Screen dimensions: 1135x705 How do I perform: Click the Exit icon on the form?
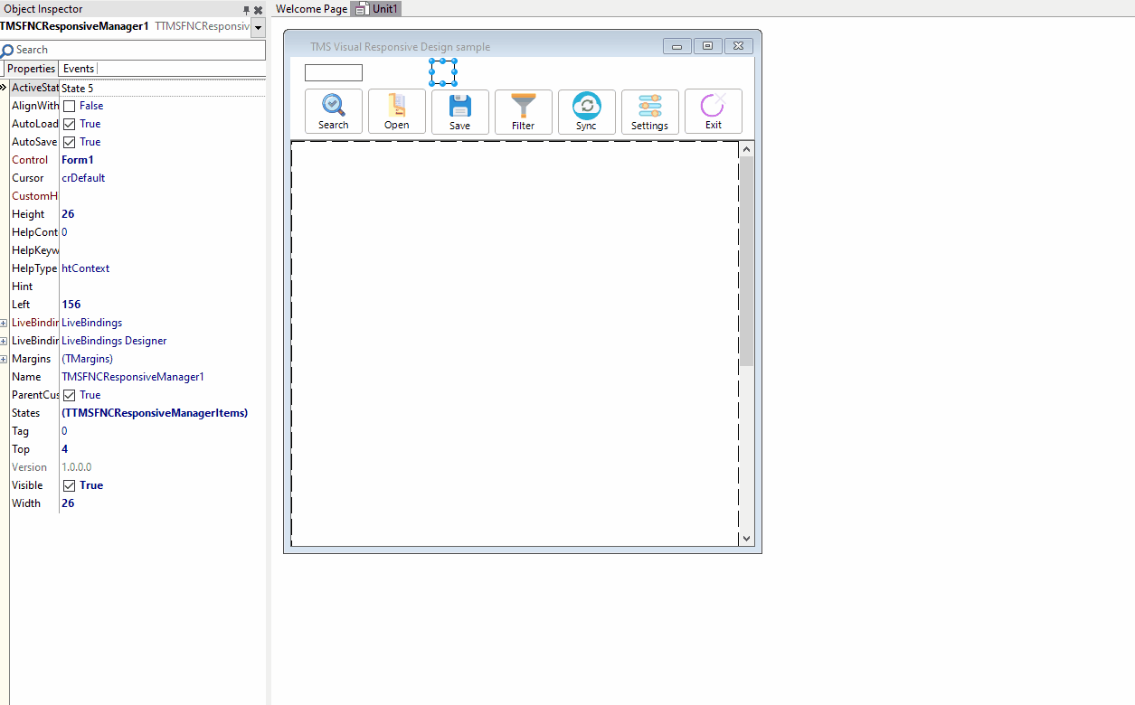pos(713,105)
